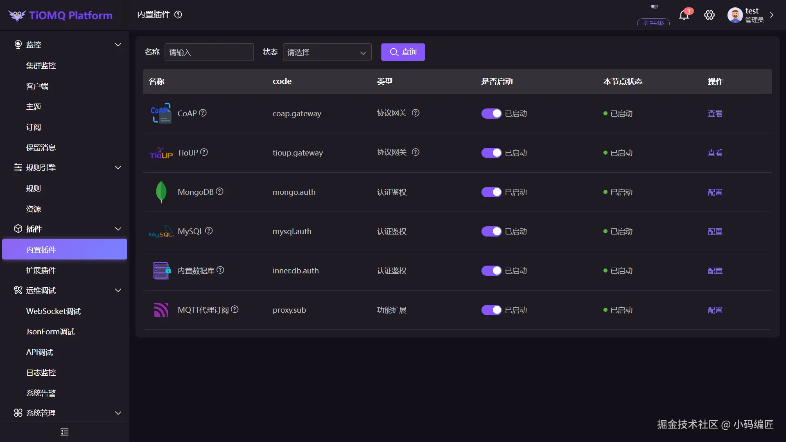Collapse sidebar using bottom menu-fold icon
Viewport: 786px width, 442px height.
pos(65,432)
